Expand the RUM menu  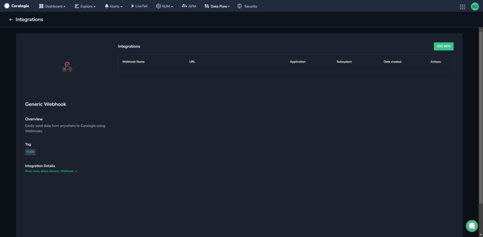[x=165, y=6]
